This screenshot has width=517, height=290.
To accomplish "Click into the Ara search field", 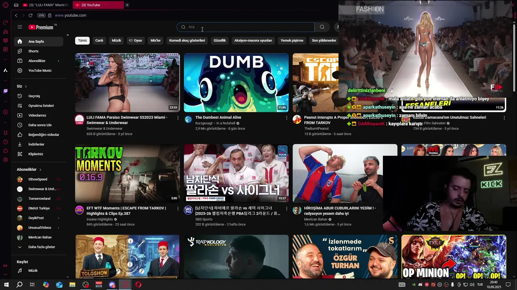I will pos(246,27).
